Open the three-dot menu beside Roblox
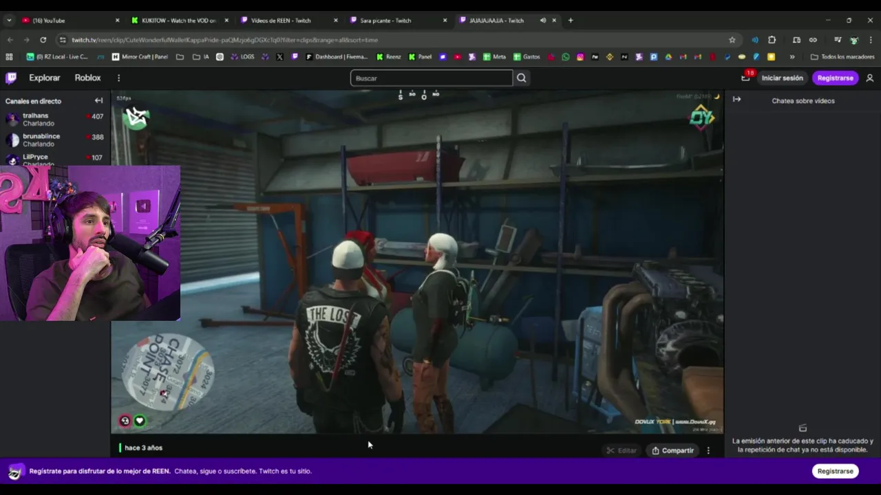Screen dimensions: 881x495 point(118,78)
